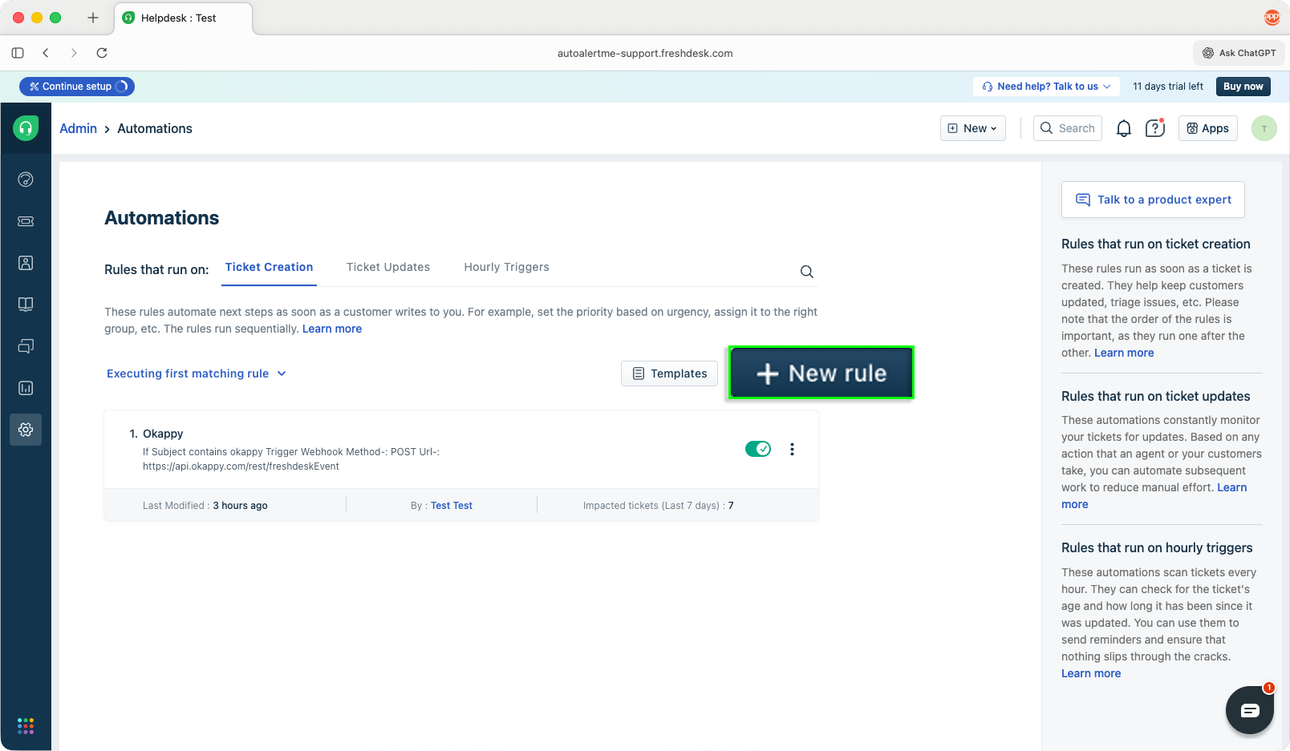Viewport: 1290px width, 751px height.
Task: Open the Admin gear sidebar icon
Action: point(26,430)
